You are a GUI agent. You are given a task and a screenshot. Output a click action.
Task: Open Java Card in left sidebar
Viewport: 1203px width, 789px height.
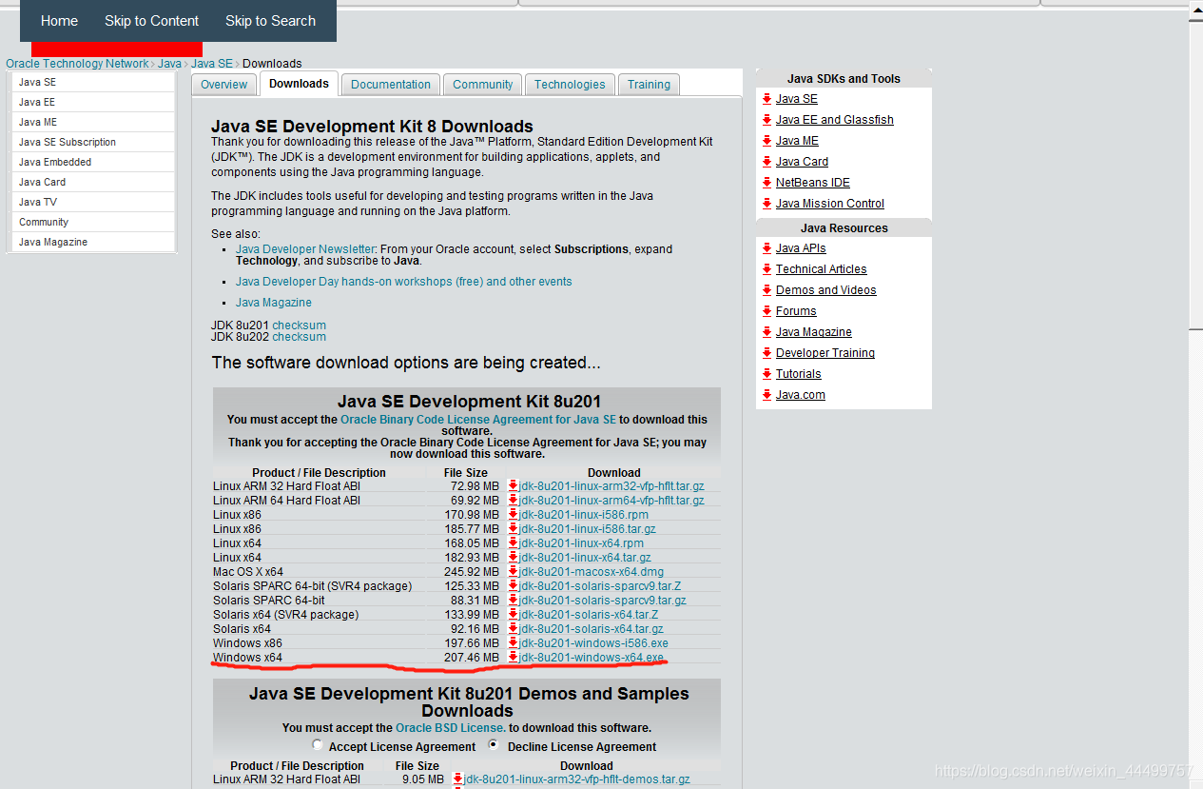point(93,182)
